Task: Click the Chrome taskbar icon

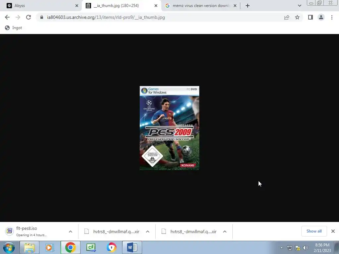Action: click(x=70, y=247)
